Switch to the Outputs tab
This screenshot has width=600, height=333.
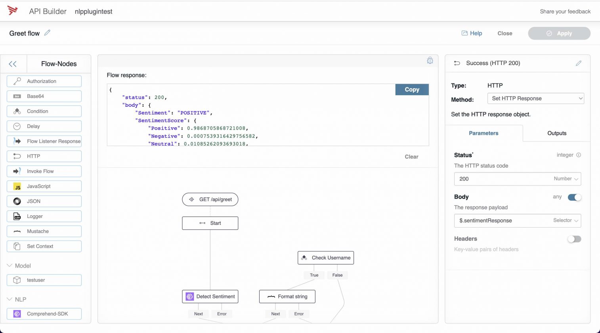(x=556, y=133)
